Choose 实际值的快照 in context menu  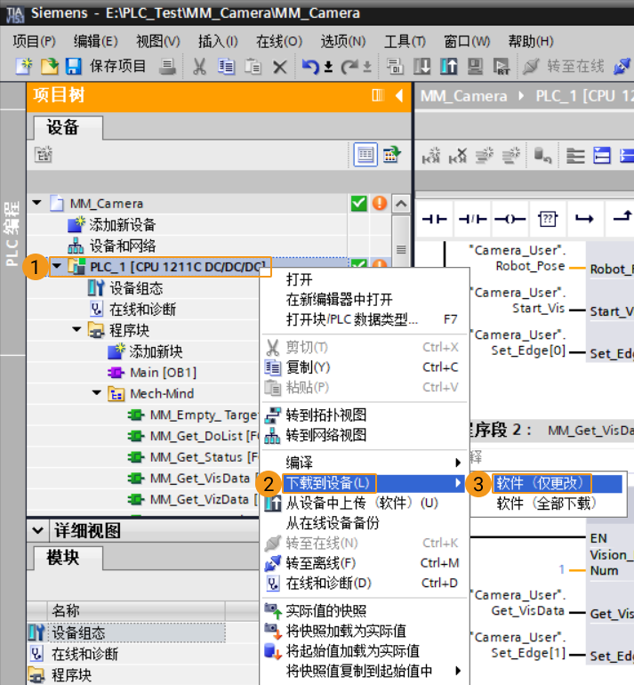coord(365,610)
